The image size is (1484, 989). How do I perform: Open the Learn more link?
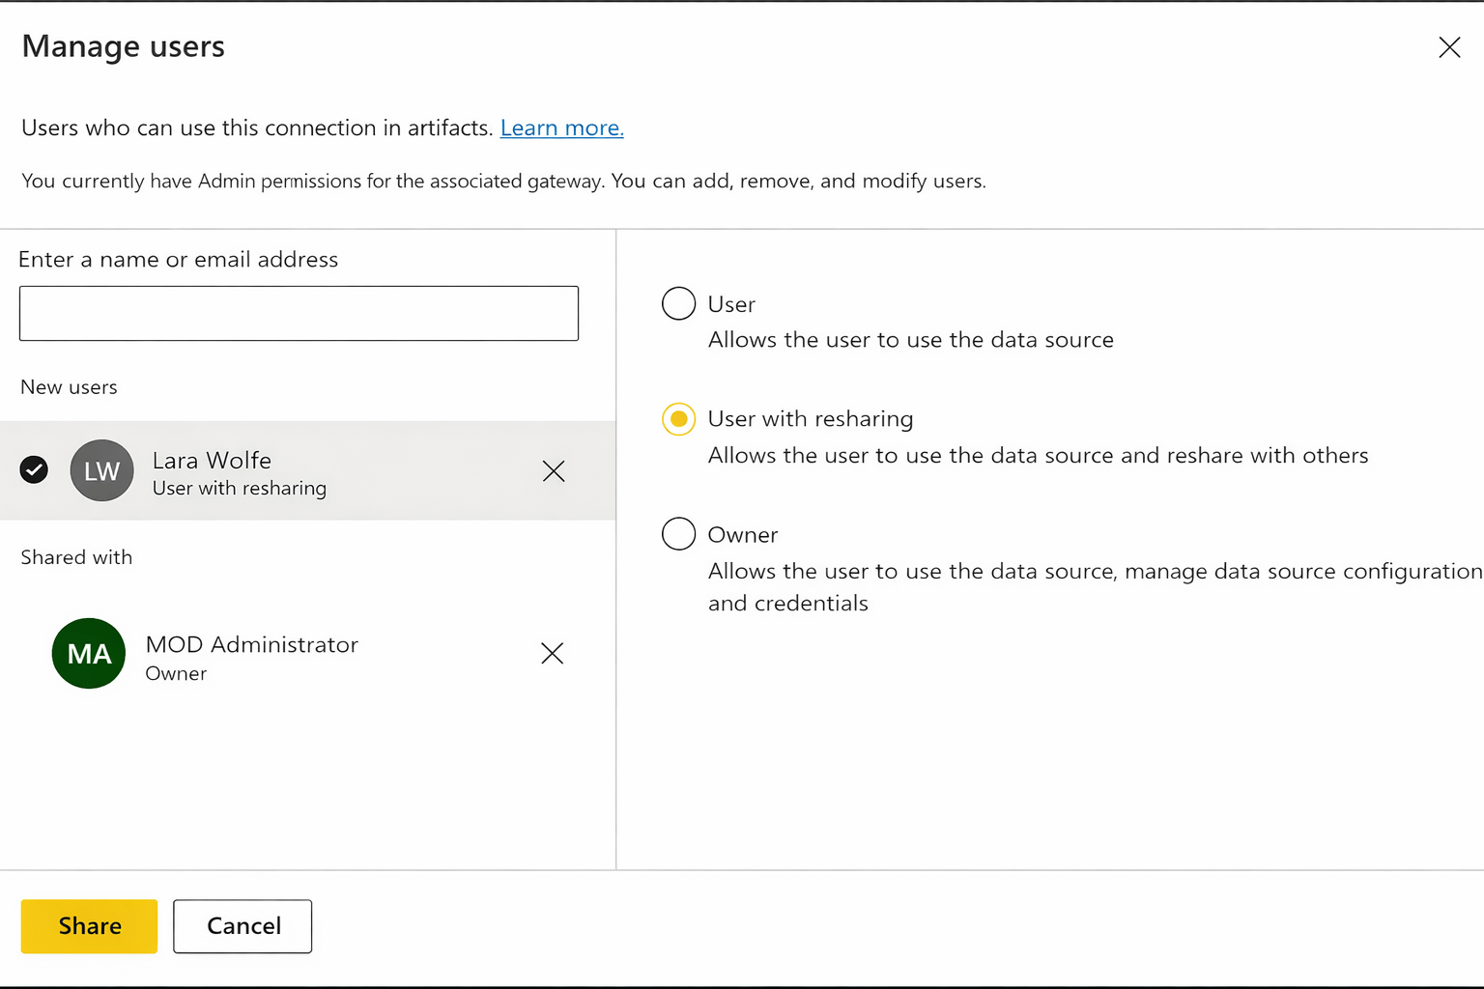tap(561, 127)
